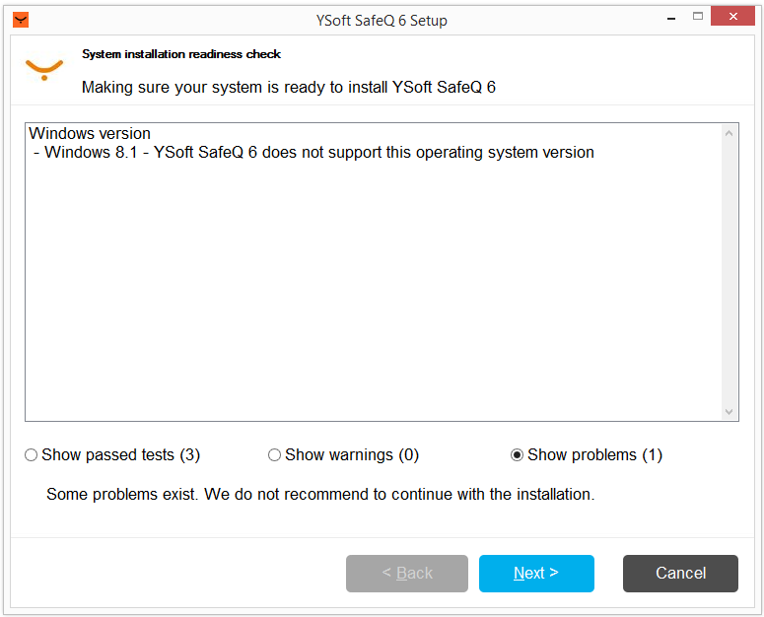This screenshot has width=764, height=617.
Task: Click the Windows version heading in the results
Action: point(90,133)
